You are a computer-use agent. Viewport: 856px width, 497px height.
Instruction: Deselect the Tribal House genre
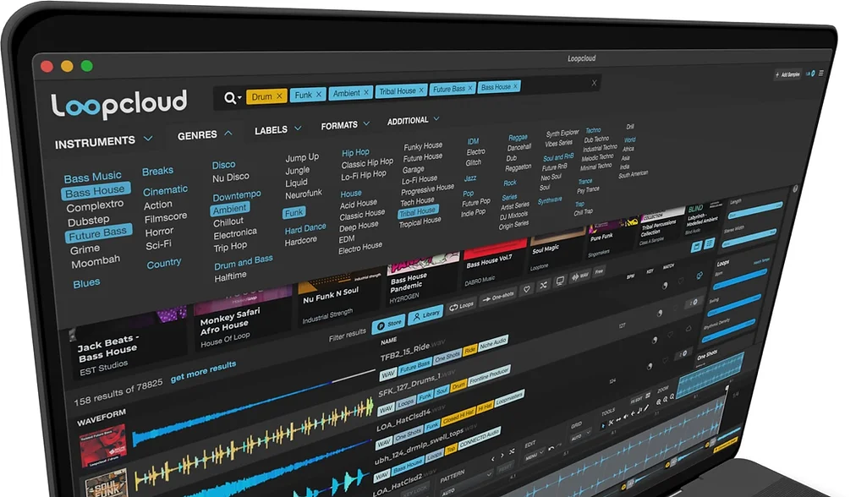418,211
